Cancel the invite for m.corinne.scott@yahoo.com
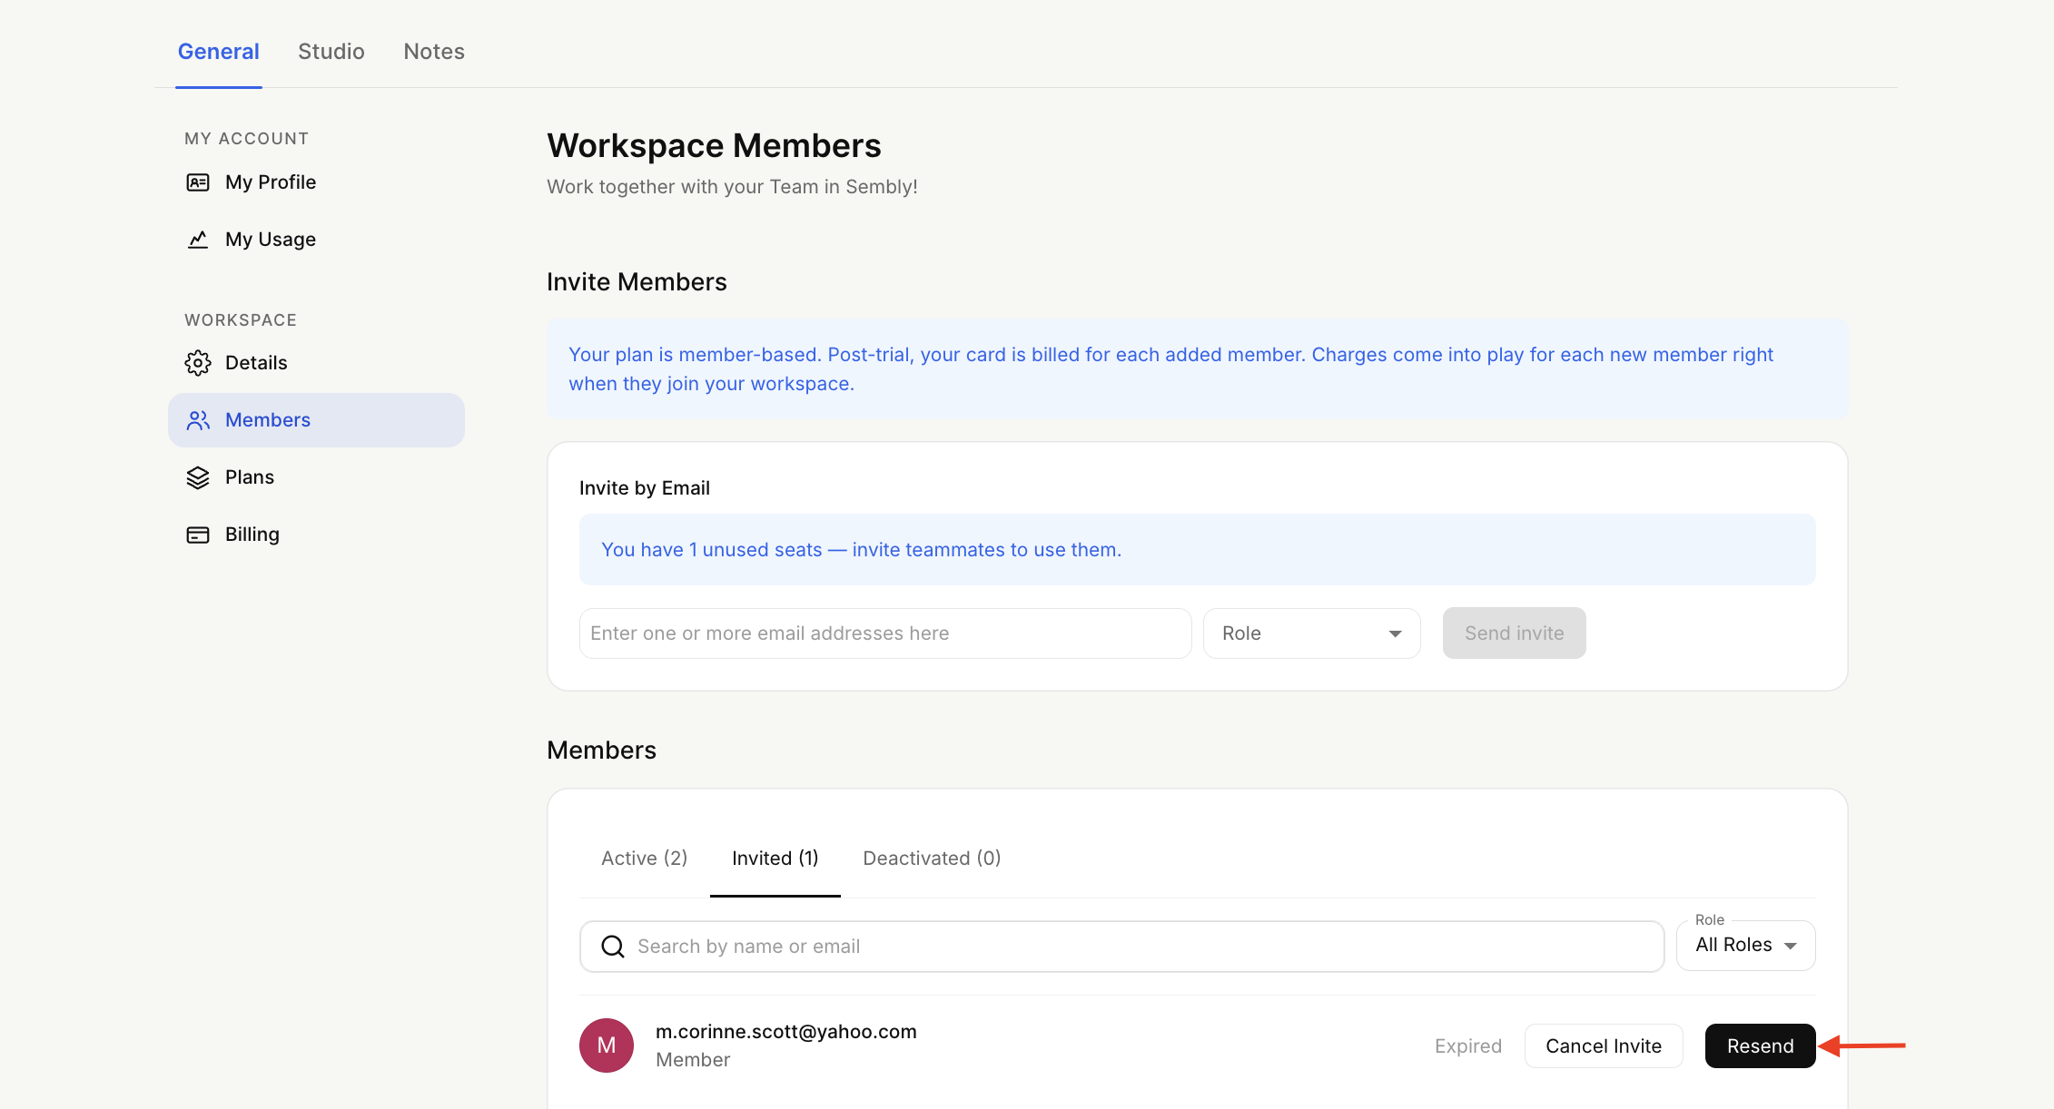 click(x=1604, y=1046)
